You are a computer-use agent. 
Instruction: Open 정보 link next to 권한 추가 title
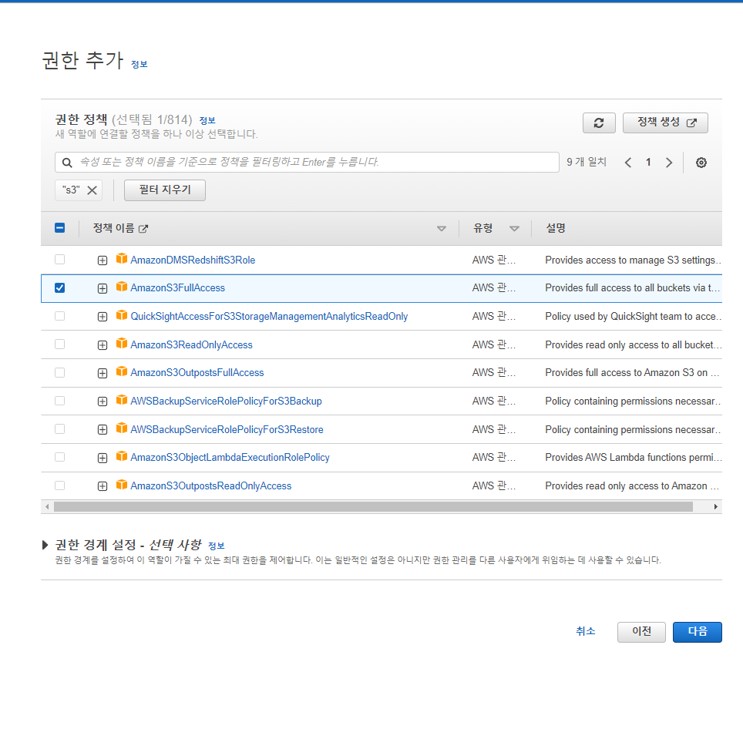click(140, 64)
